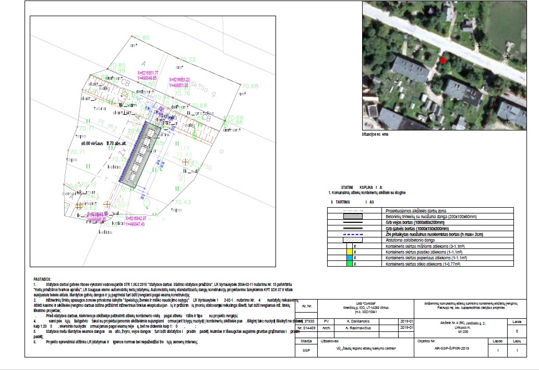The height and width of the screenshot is (370, 539).
Task: Click the elevation label "70.73" on the plan
Action: coord(188,60)
